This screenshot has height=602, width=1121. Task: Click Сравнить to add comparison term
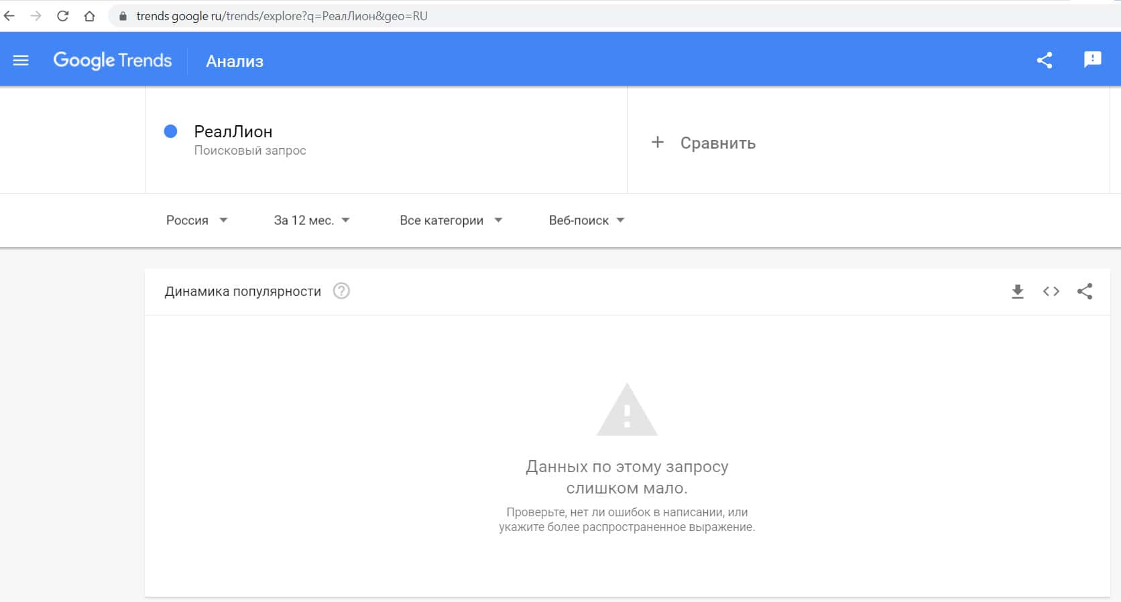[x=704, y=143]
